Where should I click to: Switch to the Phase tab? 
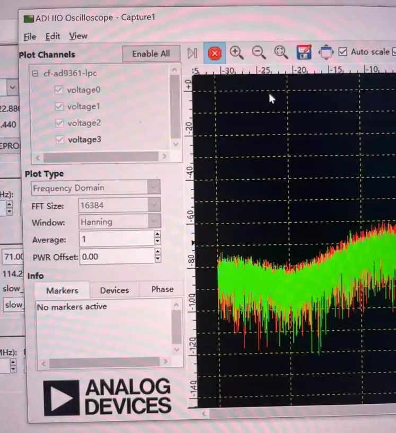162,289
